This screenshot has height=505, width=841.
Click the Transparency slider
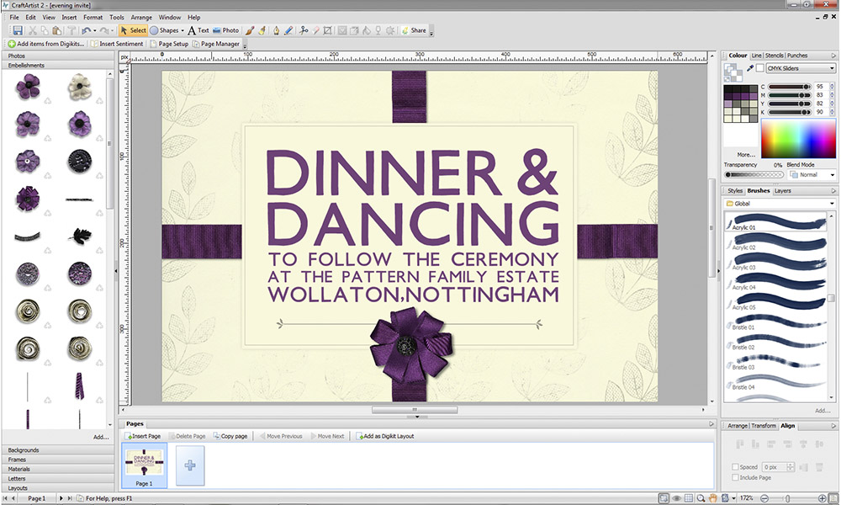(753, 174)
